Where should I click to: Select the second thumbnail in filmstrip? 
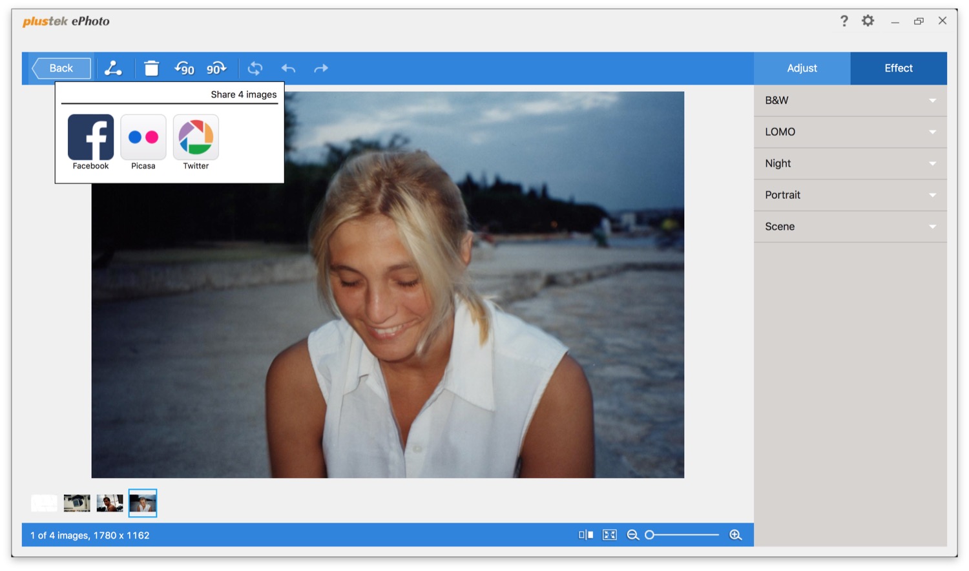tap(77, 503)
